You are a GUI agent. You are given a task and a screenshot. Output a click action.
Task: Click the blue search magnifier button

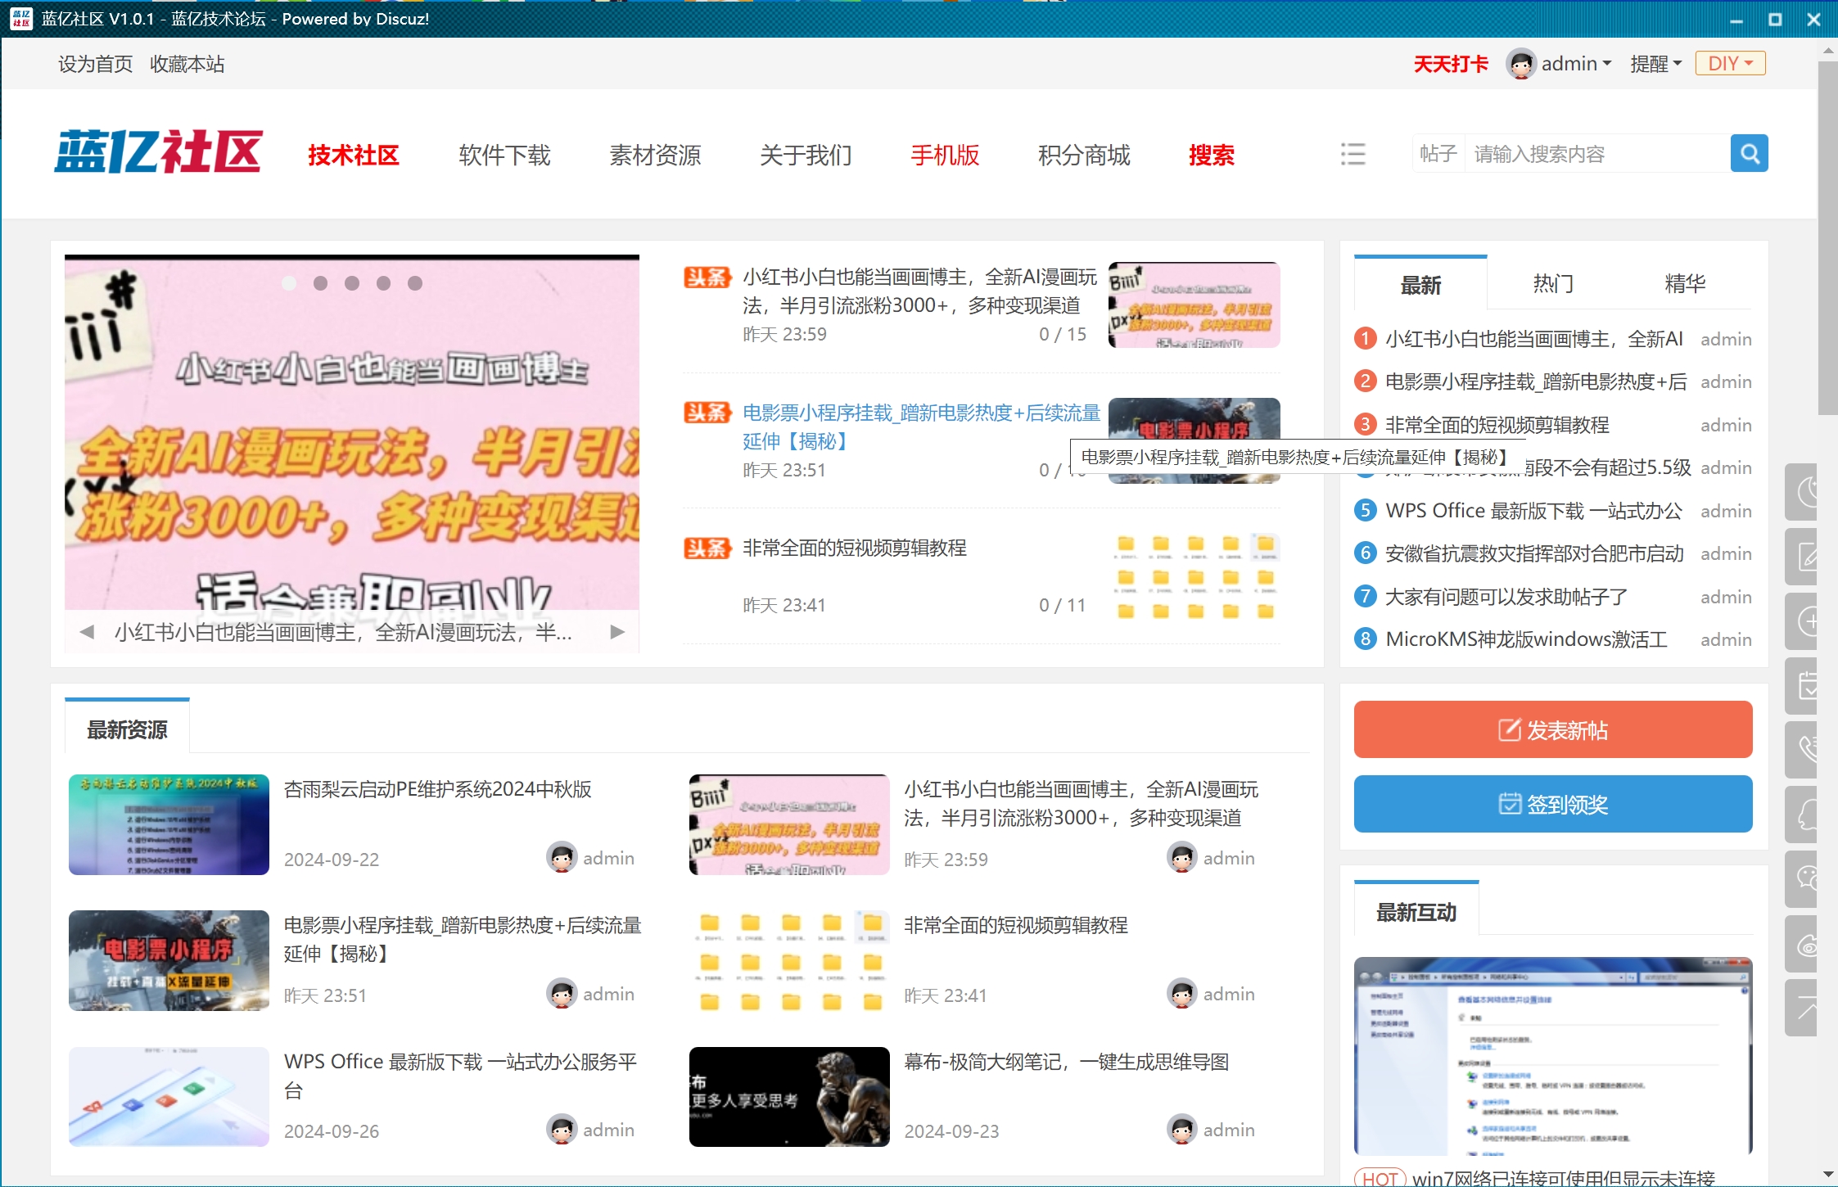1749,154
